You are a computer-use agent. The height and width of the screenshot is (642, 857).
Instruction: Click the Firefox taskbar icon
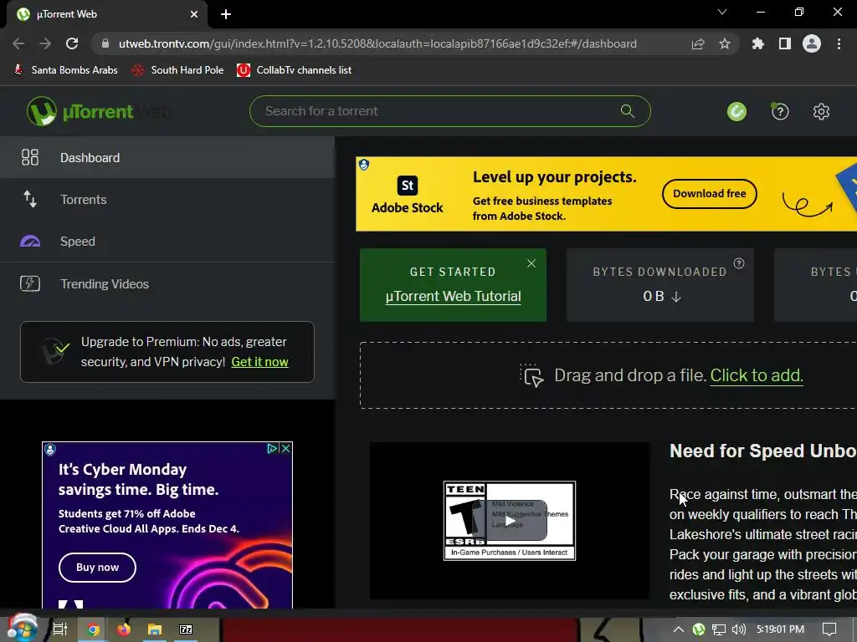click(124, 629)
